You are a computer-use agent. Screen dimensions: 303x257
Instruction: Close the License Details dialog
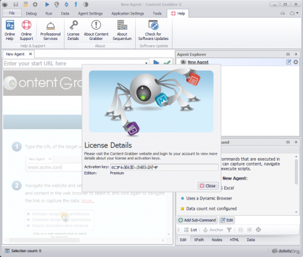pyautogui.click(x=208, y=185)
